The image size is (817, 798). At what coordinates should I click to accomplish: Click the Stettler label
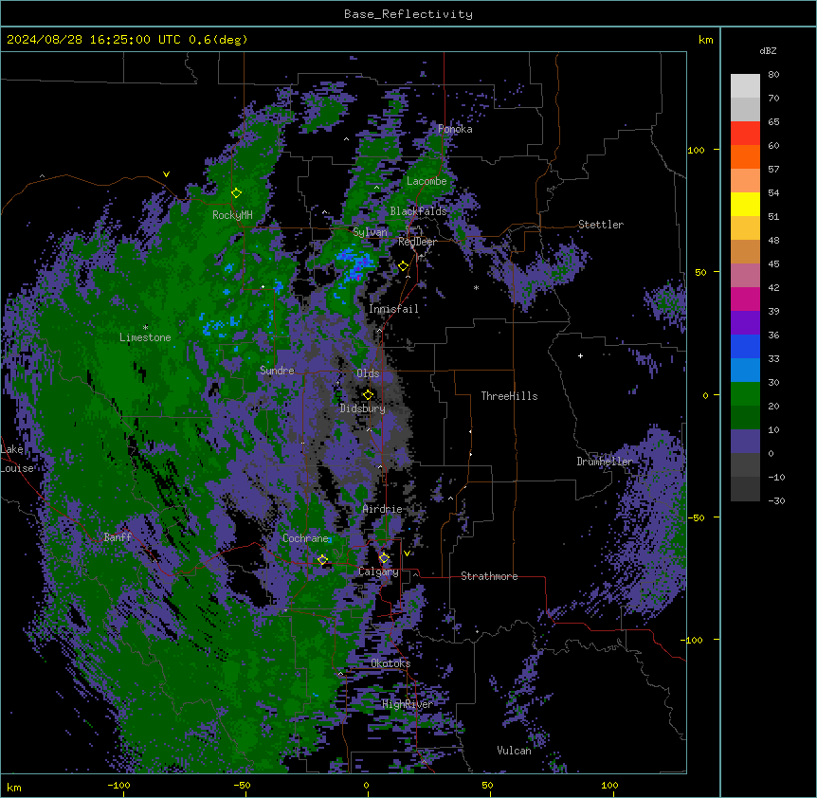pyautogui.click(x=601, y=225)
